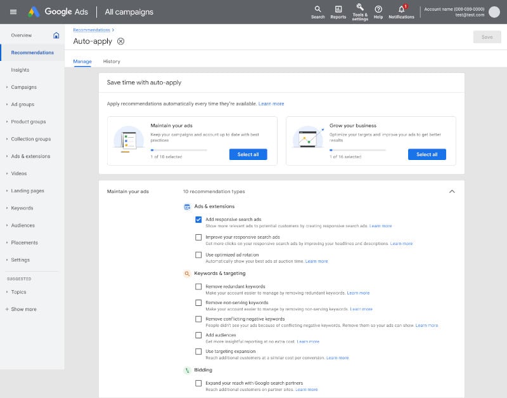Open the Notifications bell
Viewport: 507px width, 398px height.
[x=401, y=9]
